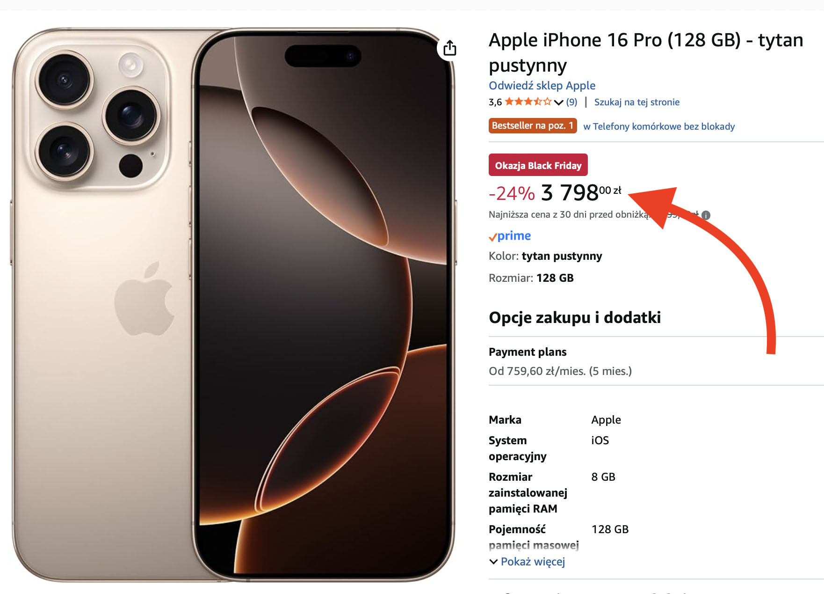Click the Prime logo
The width and height of the screenshot is (824, 594).
point(510,236)
